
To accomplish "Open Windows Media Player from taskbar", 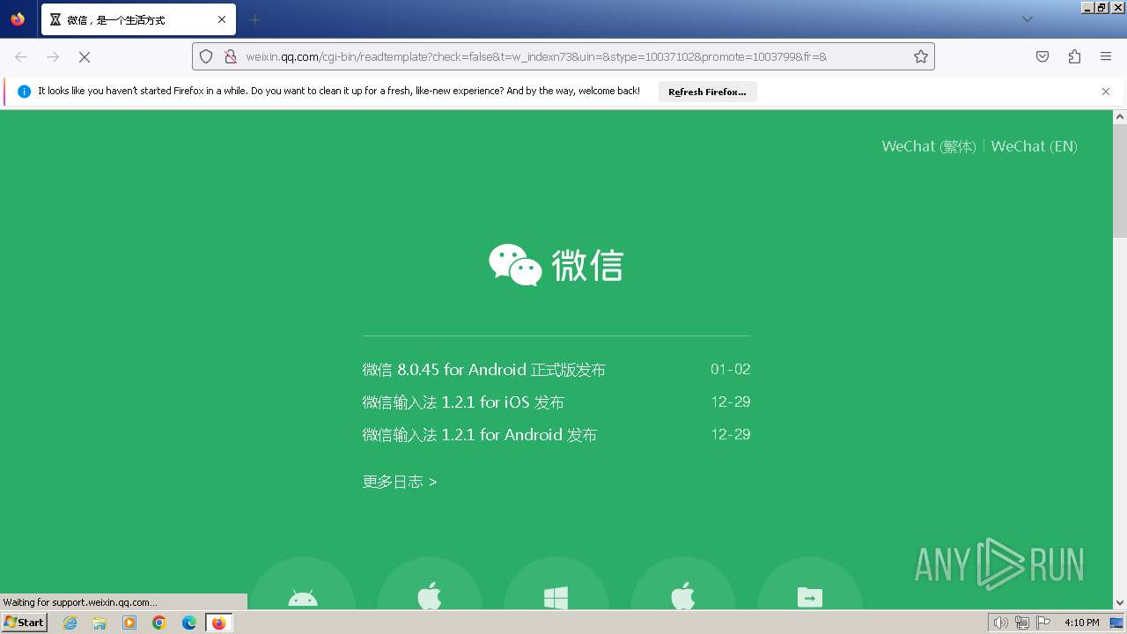I will [x=129, y=623].
